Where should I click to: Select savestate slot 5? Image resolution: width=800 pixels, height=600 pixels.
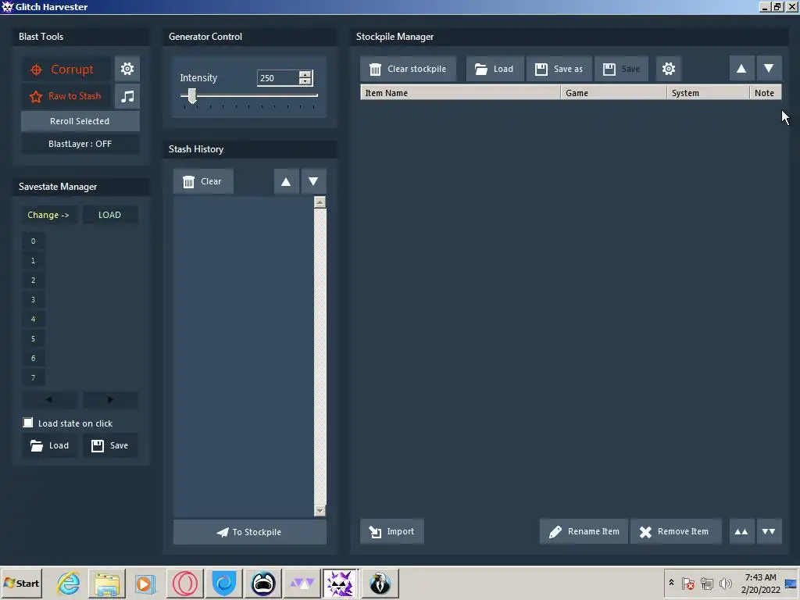[33, 339]
